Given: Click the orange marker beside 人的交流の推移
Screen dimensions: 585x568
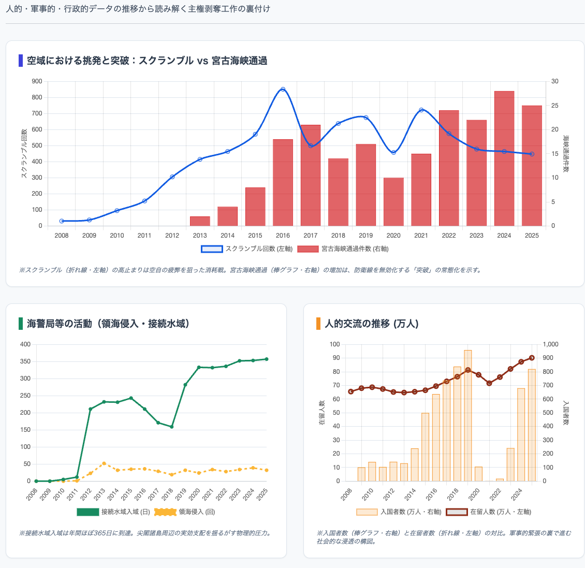Looking at the screenshot, I should pos(318,324).
